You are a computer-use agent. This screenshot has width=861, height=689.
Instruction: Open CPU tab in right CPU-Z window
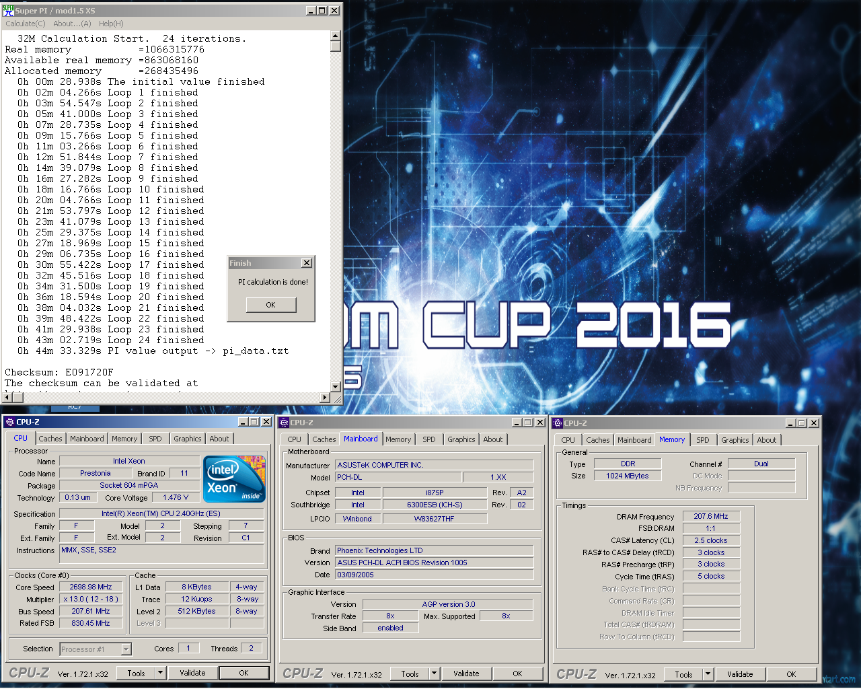568,440
